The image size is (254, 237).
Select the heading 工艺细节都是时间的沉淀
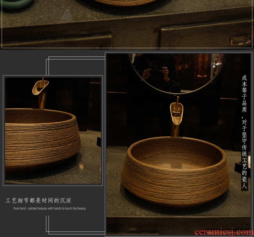click(x=38, y=201)
